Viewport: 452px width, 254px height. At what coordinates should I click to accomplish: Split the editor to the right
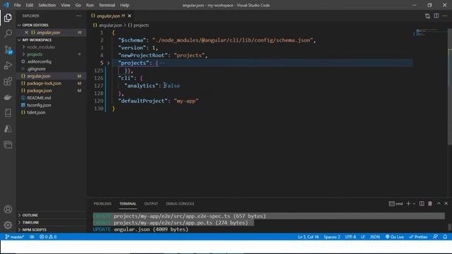point(436,16)
